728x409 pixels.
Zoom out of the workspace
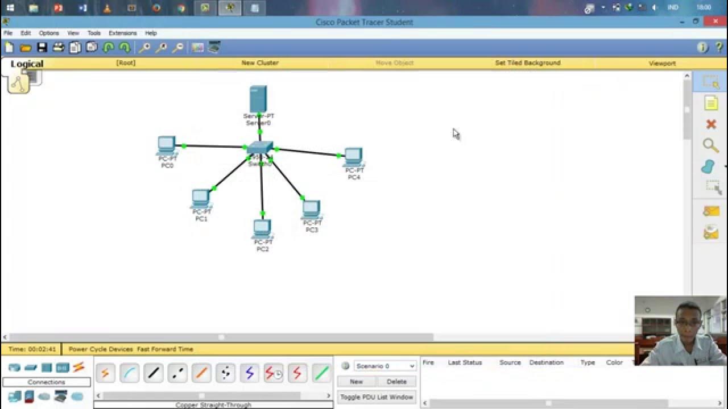[178, 48]
